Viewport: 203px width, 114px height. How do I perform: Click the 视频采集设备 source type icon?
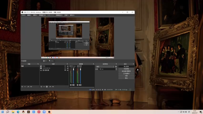coord(41,68)
